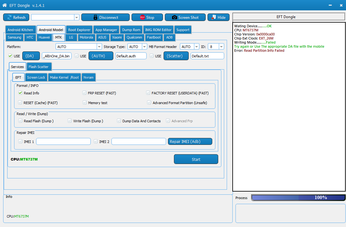Check Advanced Format Partition (Unsafe)
This screenshot has height=227, width=346.
click(149, 103)
